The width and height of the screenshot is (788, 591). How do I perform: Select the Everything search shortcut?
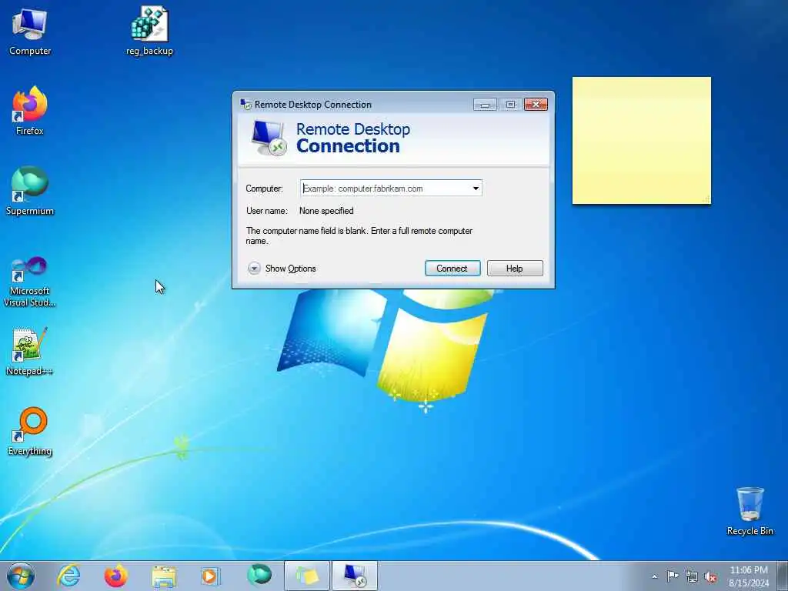(x=30, y=431)
